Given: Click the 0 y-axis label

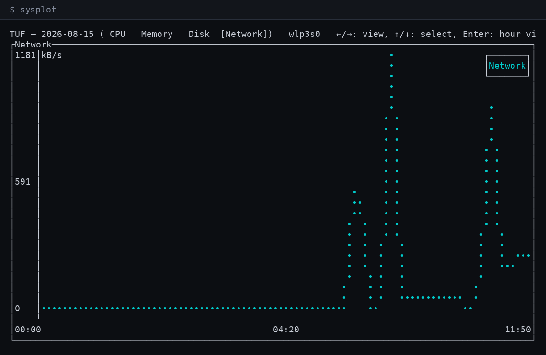Looking at the screenshot, I should [x=17, y=308].
